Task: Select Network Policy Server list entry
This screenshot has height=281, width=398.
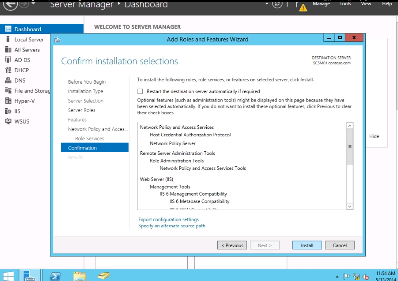Action: click(173, 143)
